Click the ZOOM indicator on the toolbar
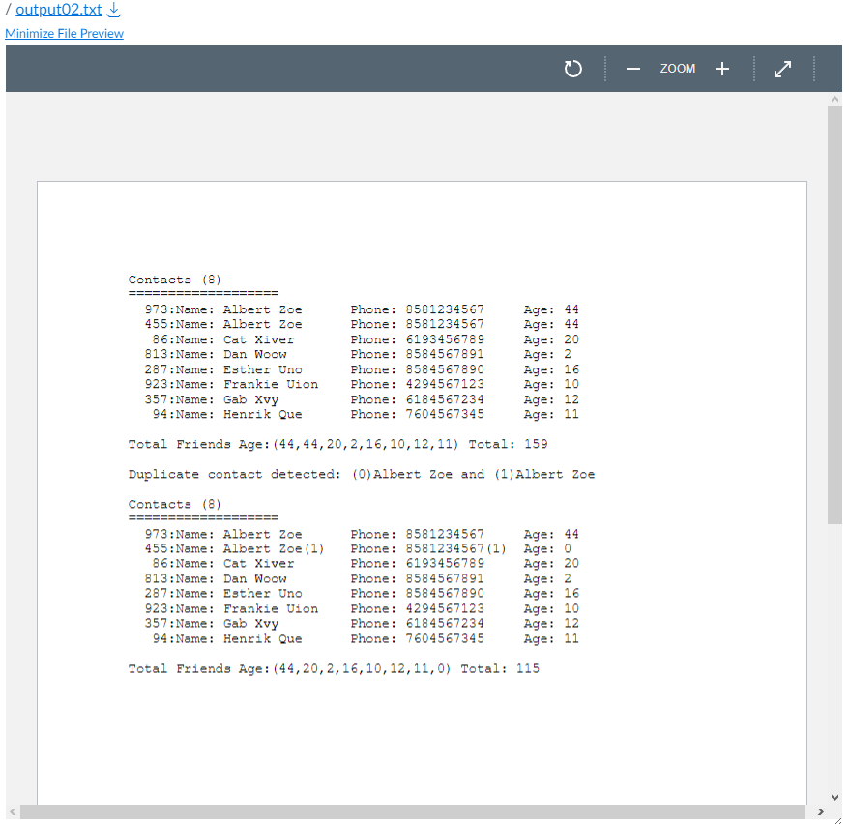 677,69
